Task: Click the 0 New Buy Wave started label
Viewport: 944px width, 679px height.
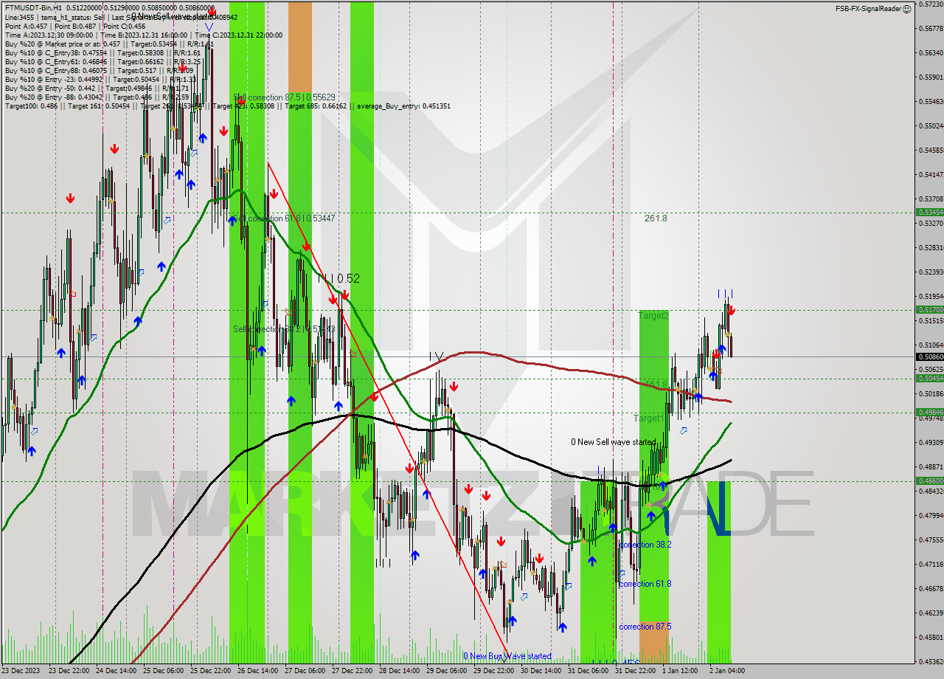Action: pos(507,656)
